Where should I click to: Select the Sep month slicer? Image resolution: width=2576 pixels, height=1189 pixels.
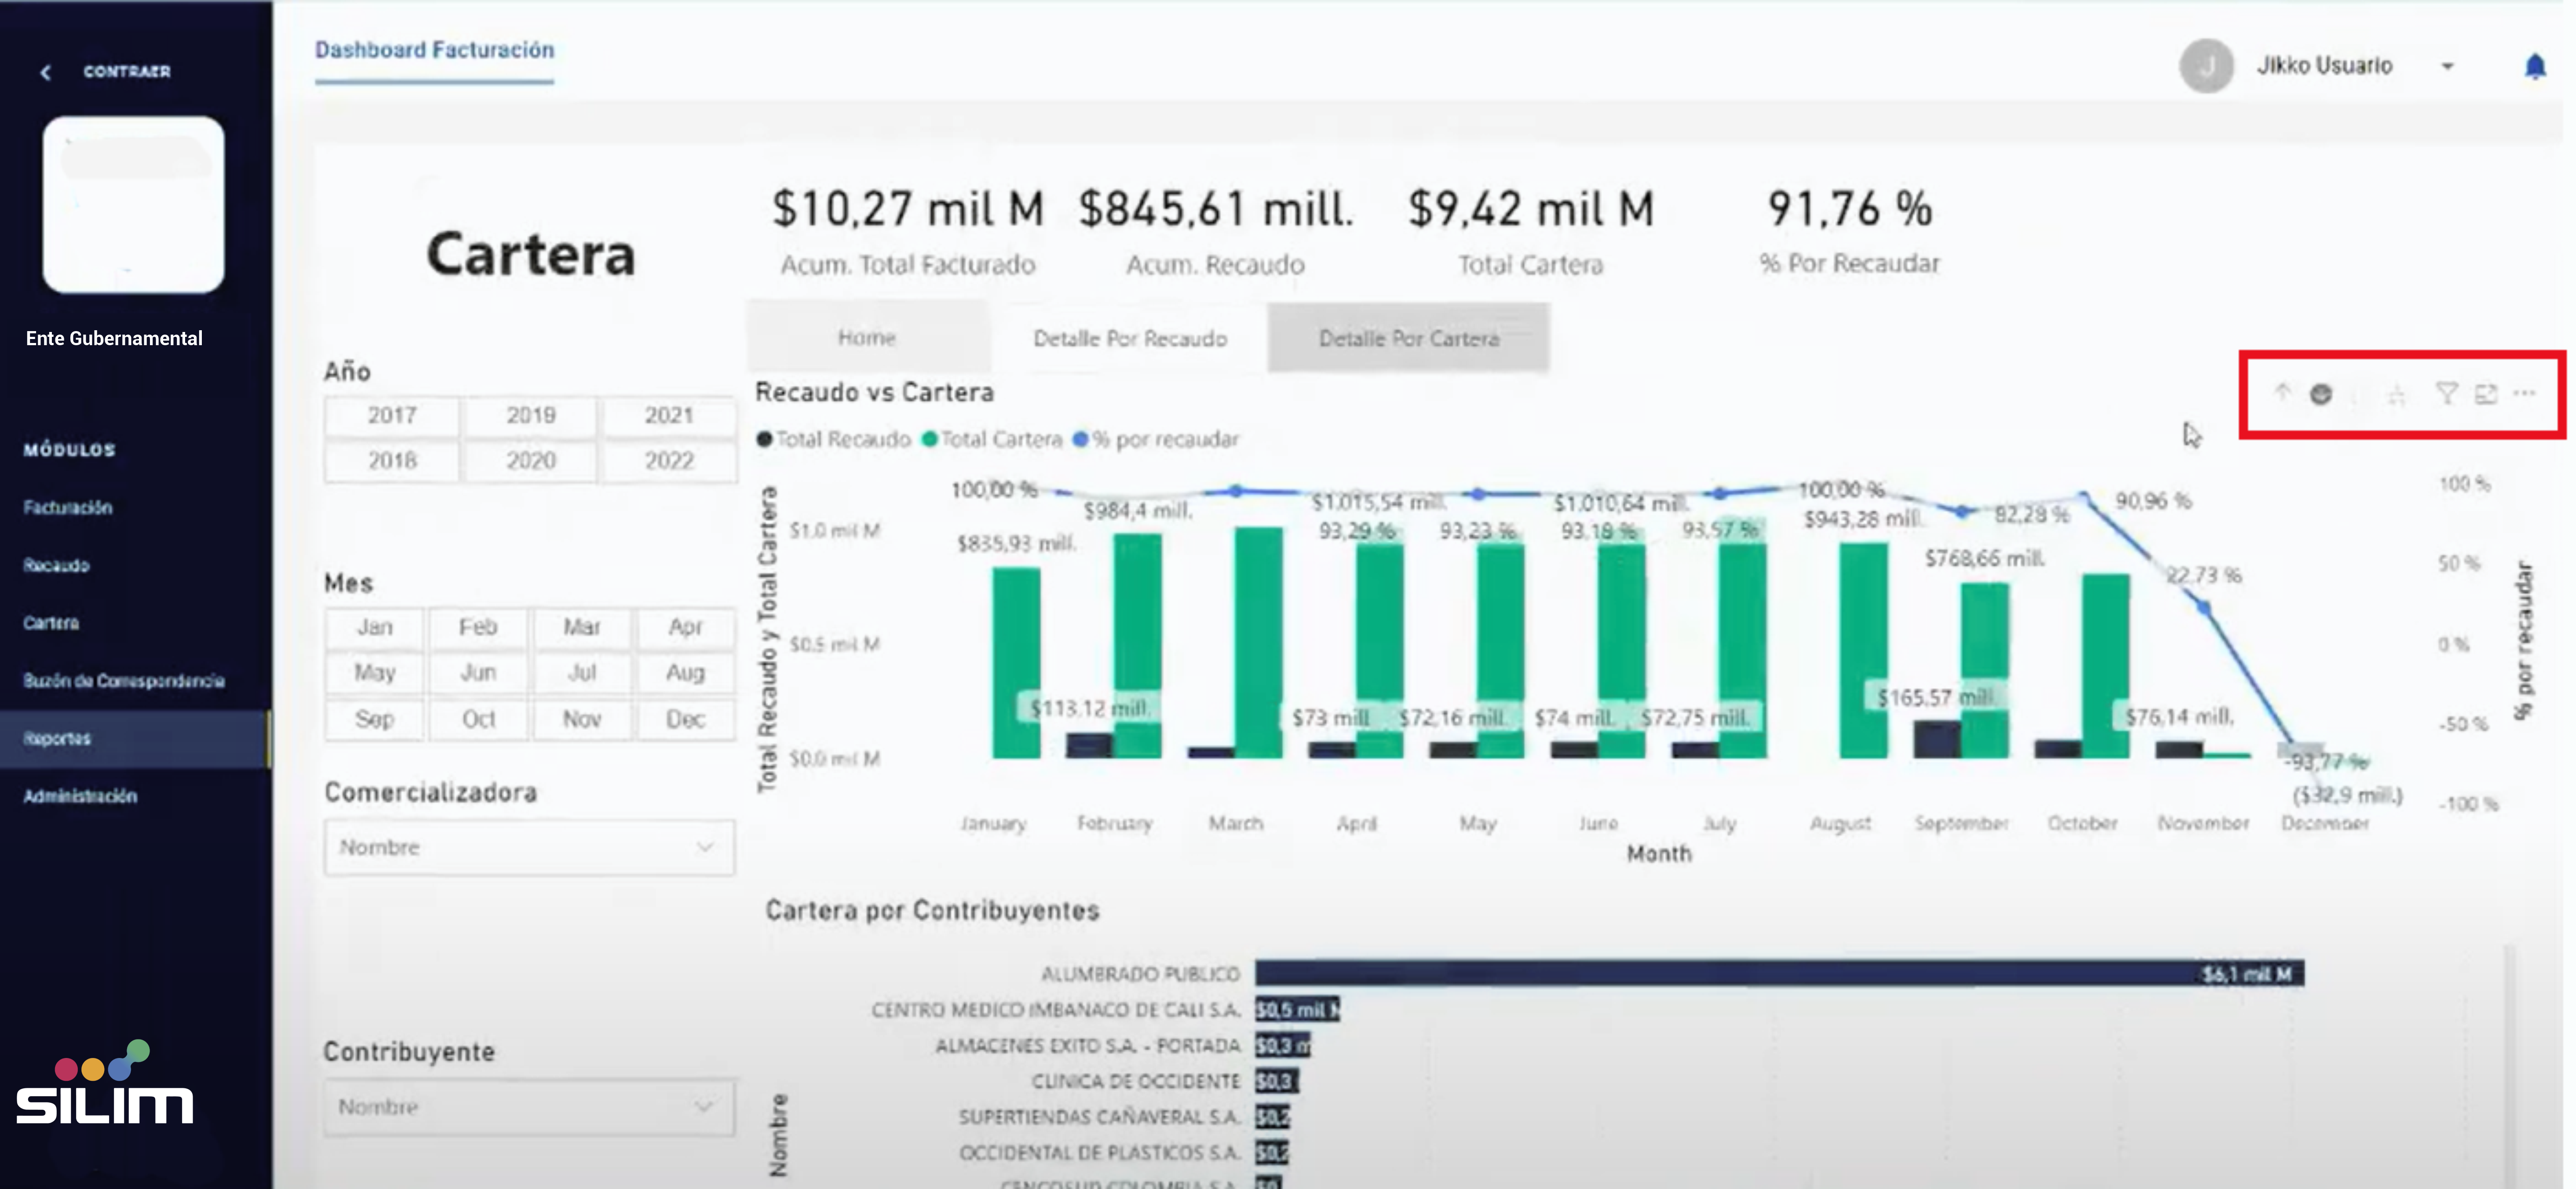[x=374, y=719]
